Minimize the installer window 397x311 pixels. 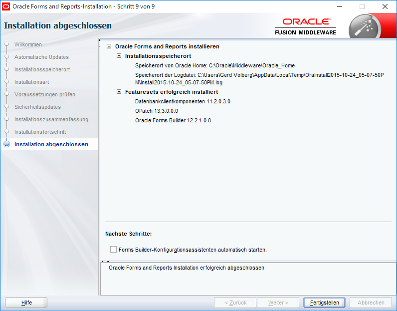point(340,6)
